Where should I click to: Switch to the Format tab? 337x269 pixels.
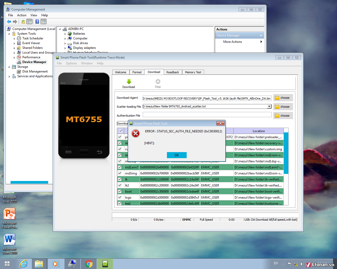pyautogui.click(x=137, y=72)
